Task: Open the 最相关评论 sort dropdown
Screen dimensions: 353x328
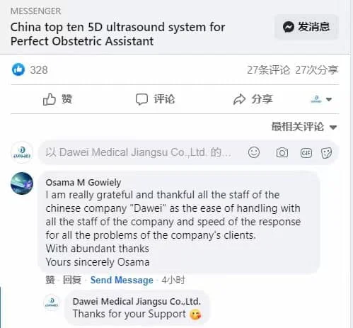Action: pos(303,127)
